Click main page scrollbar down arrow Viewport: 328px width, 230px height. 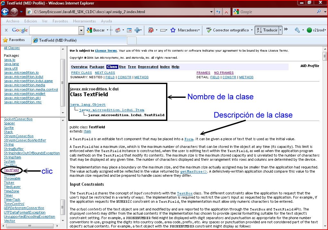(325, 226)
